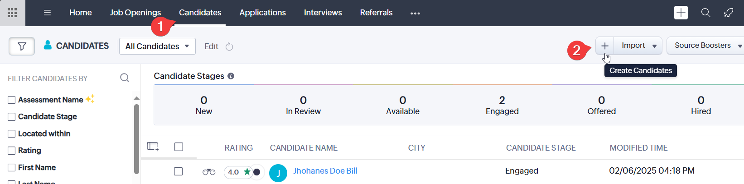744x184 pixels.
Task: Go to the Interviews tab
Action: 323,13
